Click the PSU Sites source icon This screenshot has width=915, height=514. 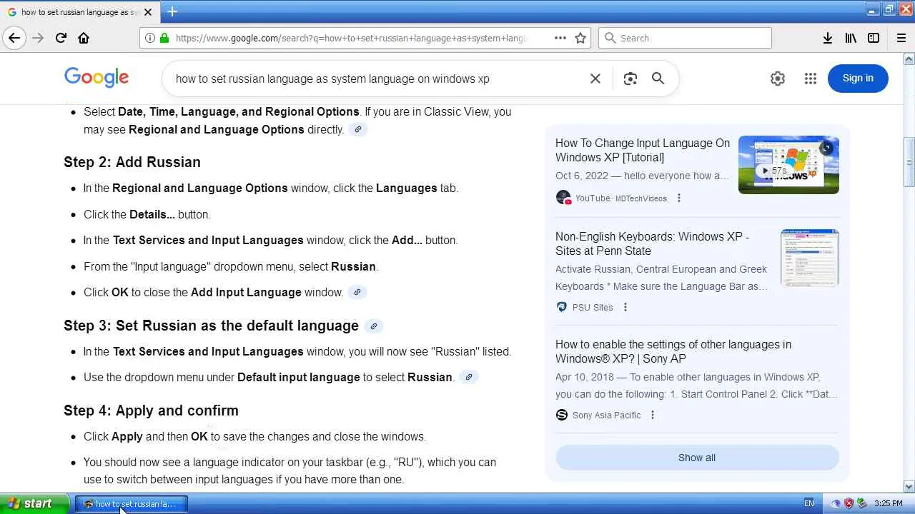(x=562, y=307)
